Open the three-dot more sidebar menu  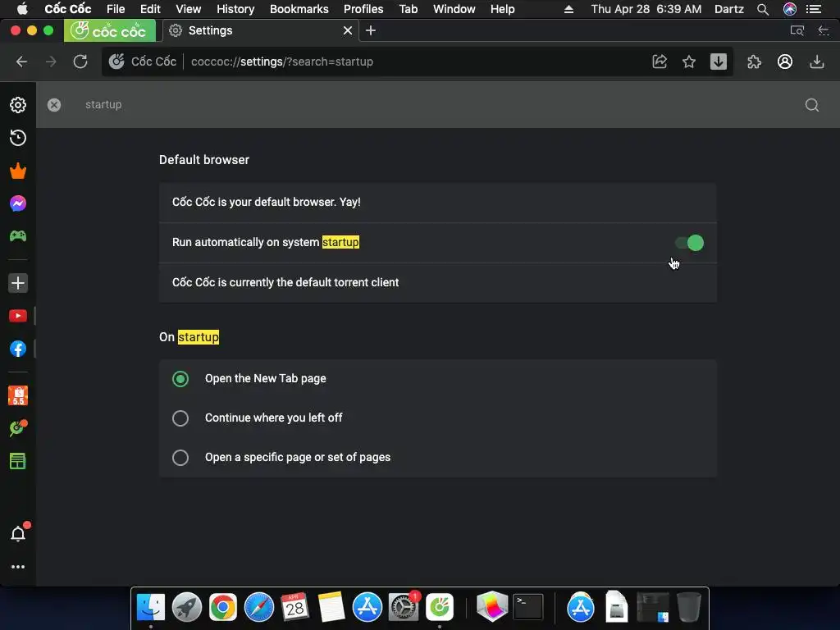[18, 567]
